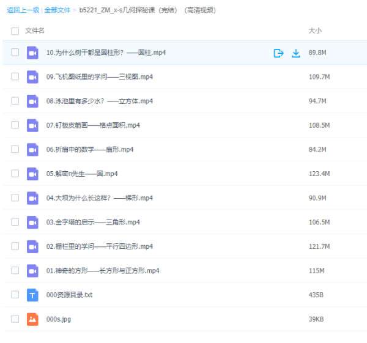The width and height of the screenshot is (367, 343).
Task: Click video icon of 05.解密π先生 file
Action: (x=32, y=174)
